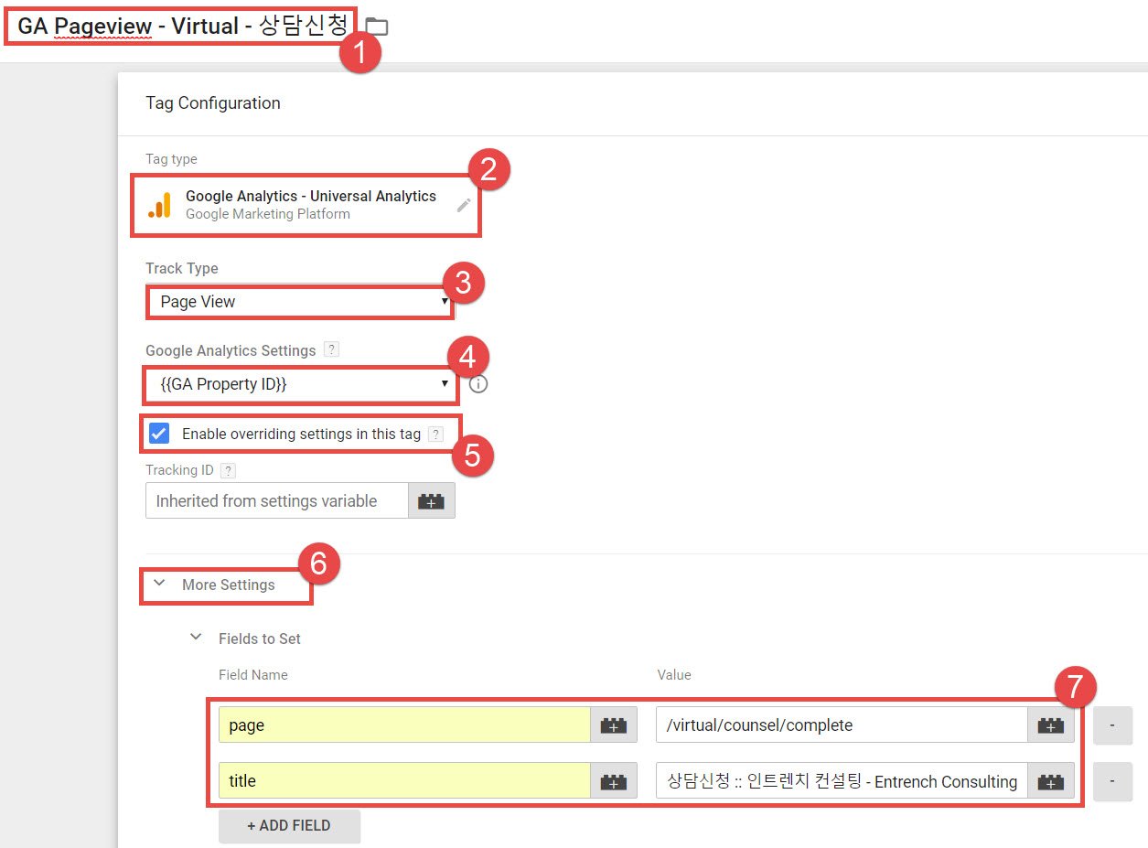1148x848 pixels.
Task: Click the Value column header
Action: (674, 675)
